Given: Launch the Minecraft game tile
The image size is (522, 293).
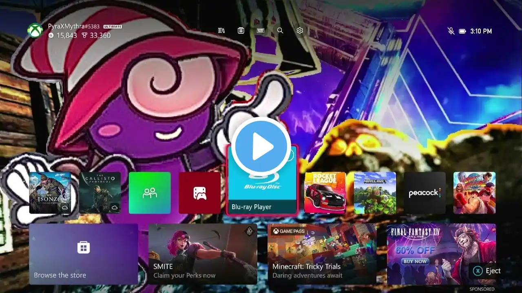Looking at the screenshot, I should [375, 193].
